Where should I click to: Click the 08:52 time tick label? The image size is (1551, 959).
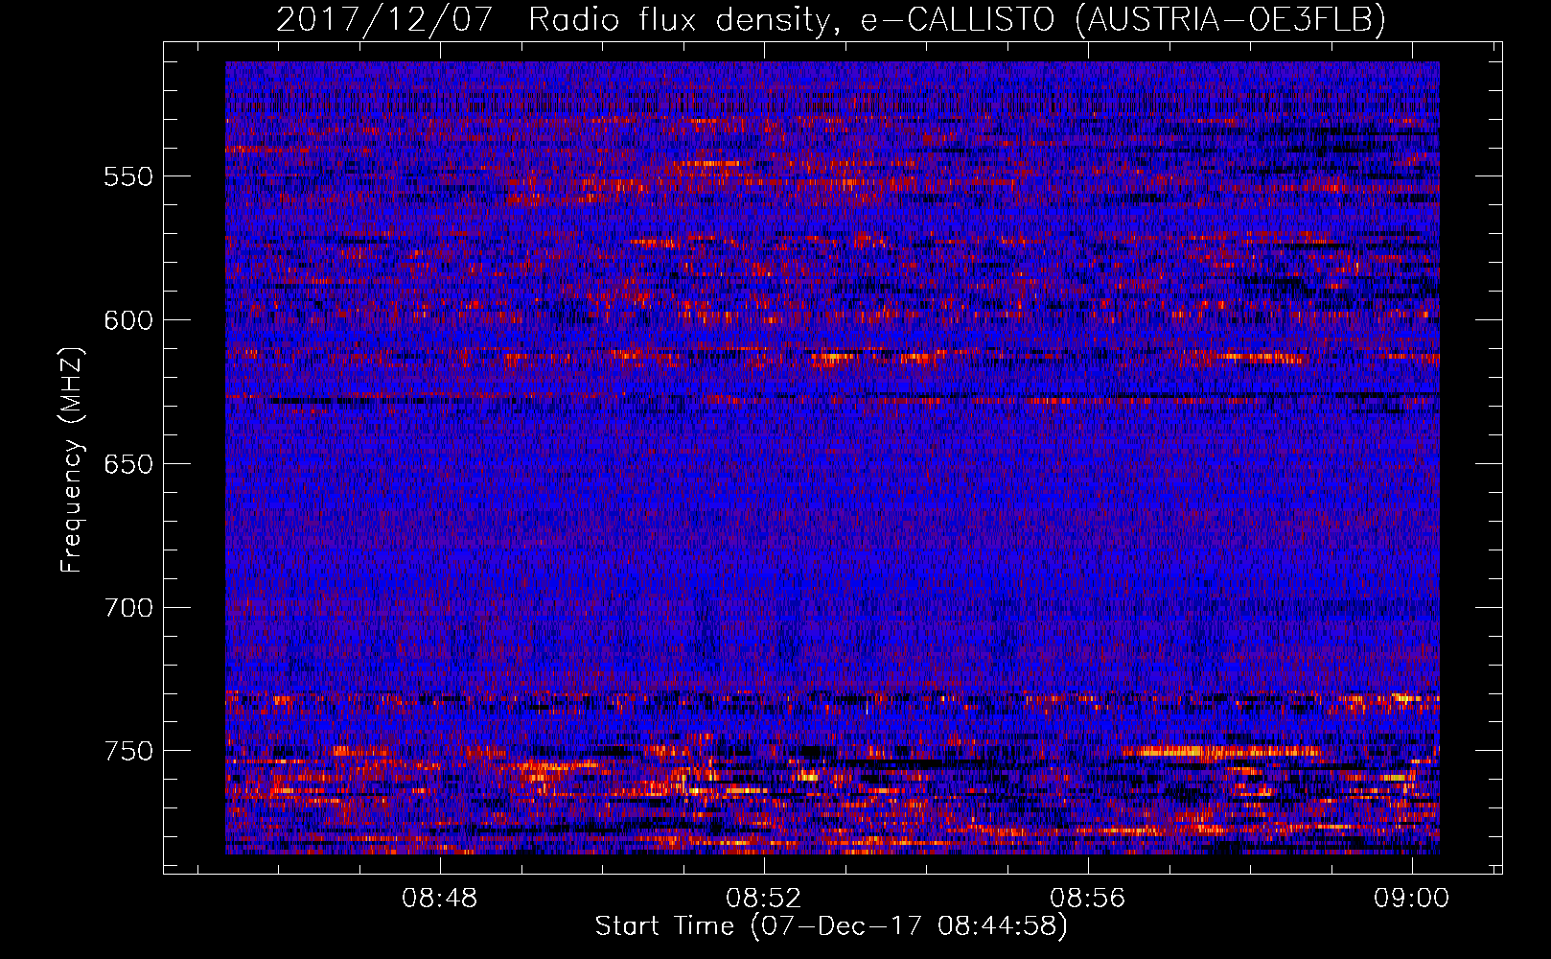pos(764,899)
